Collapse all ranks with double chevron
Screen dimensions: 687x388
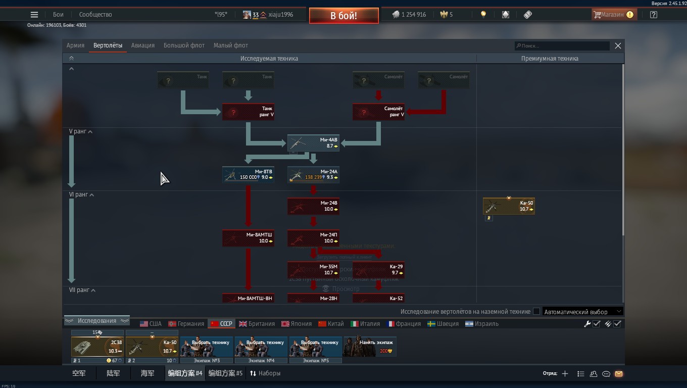[x=71, y=59]
